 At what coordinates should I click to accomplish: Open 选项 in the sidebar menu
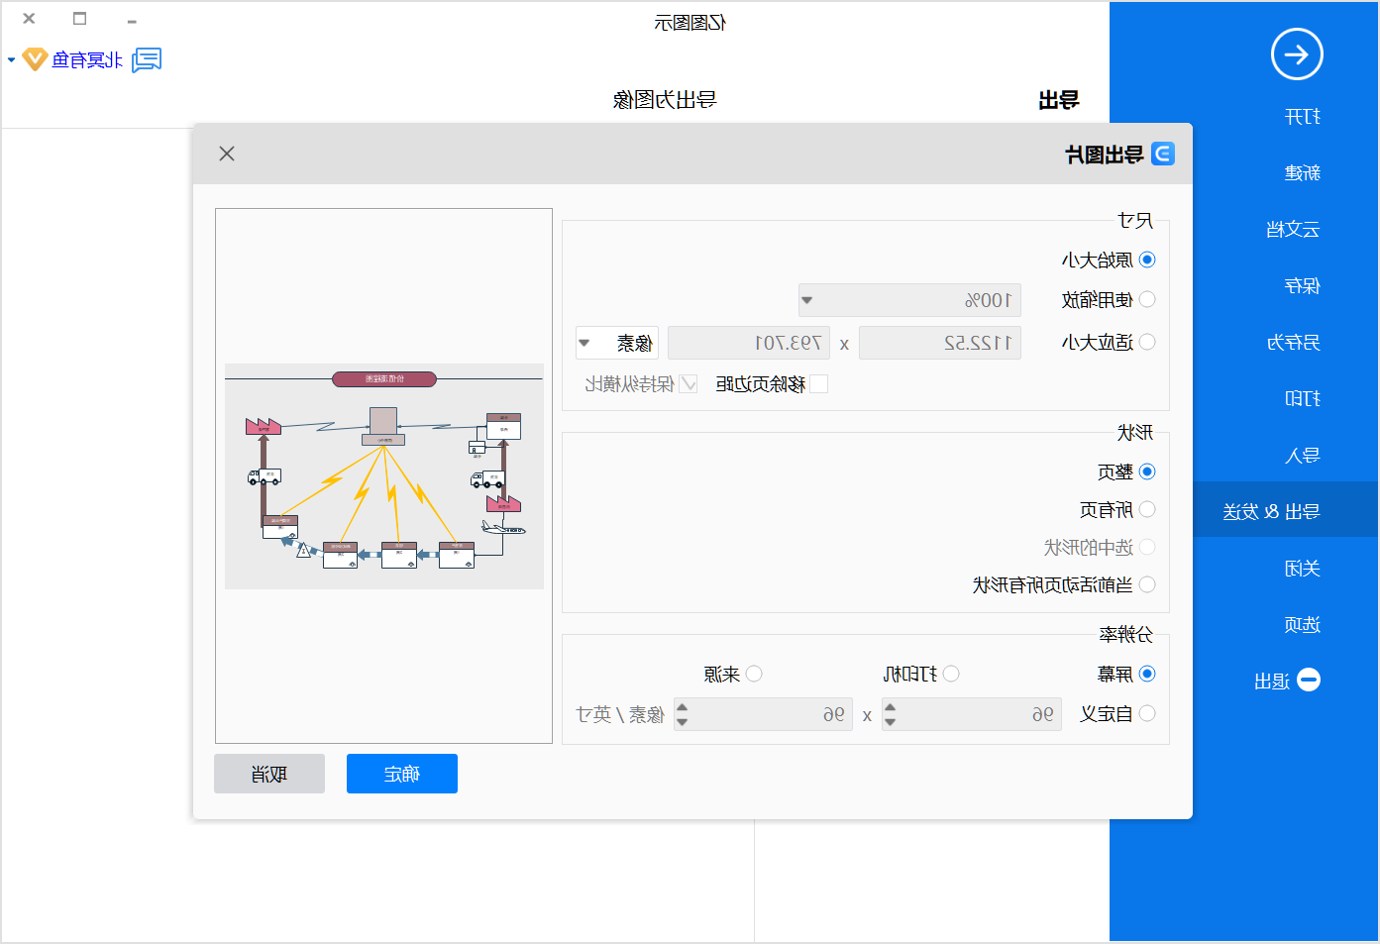1302,625
